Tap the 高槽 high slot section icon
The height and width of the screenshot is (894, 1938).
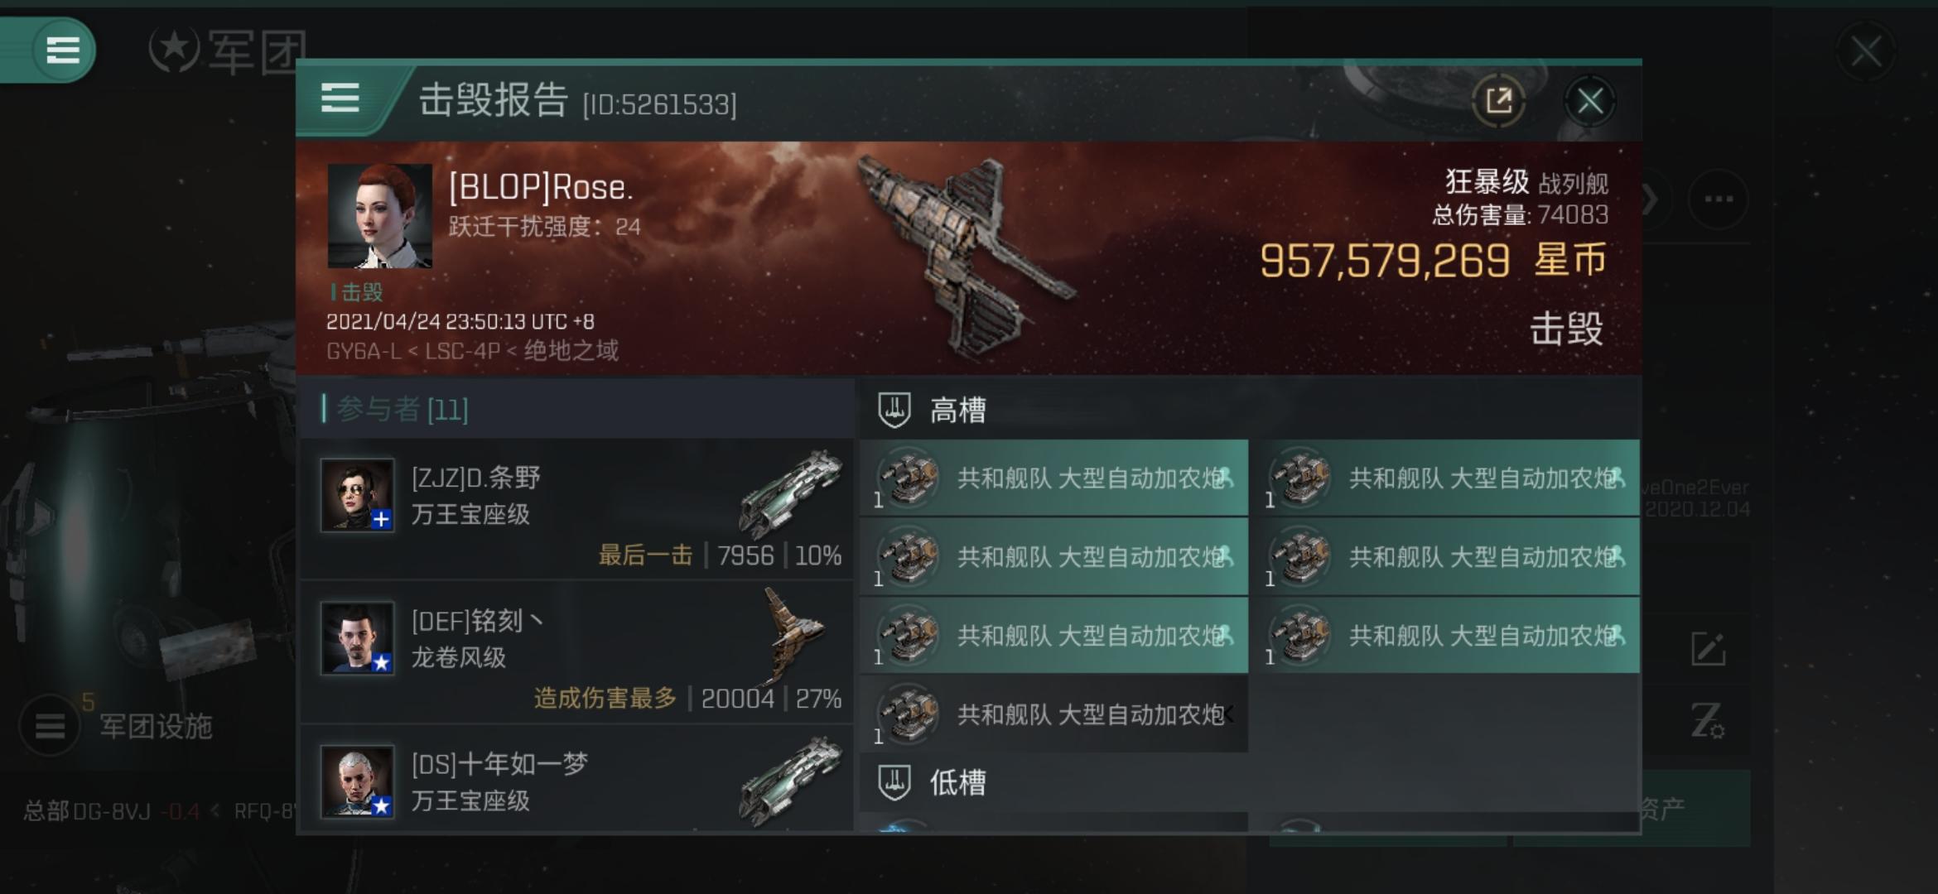[x=894, y=410]
